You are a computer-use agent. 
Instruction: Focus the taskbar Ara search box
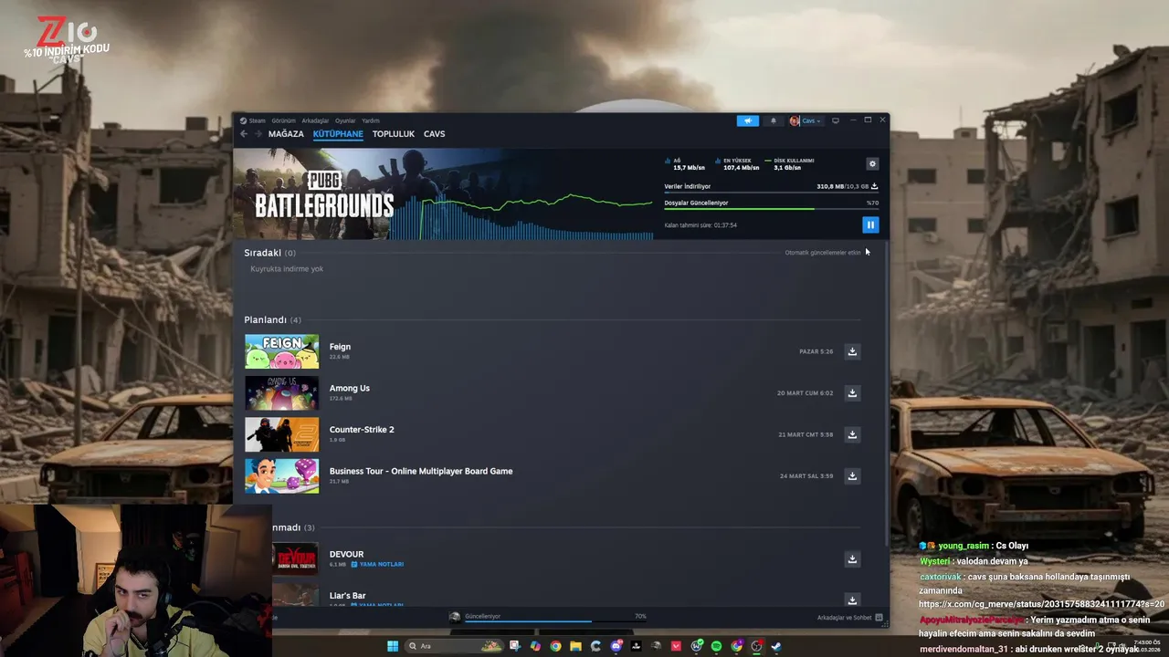tap(456, 646)
